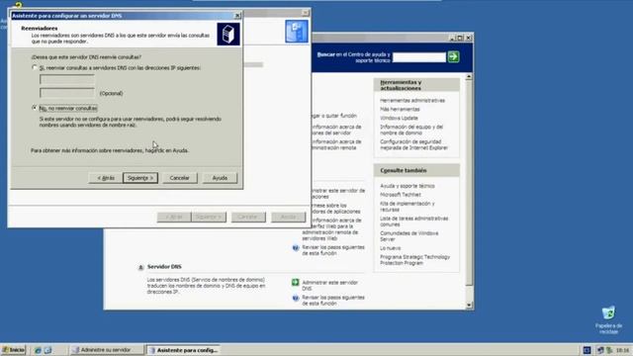
Task: Click the optional second IP address field
Action: coord(67,93)
